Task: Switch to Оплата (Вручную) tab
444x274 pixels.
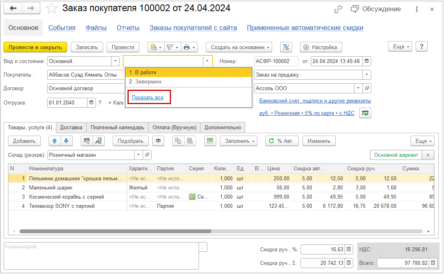Action: (174, 128)
